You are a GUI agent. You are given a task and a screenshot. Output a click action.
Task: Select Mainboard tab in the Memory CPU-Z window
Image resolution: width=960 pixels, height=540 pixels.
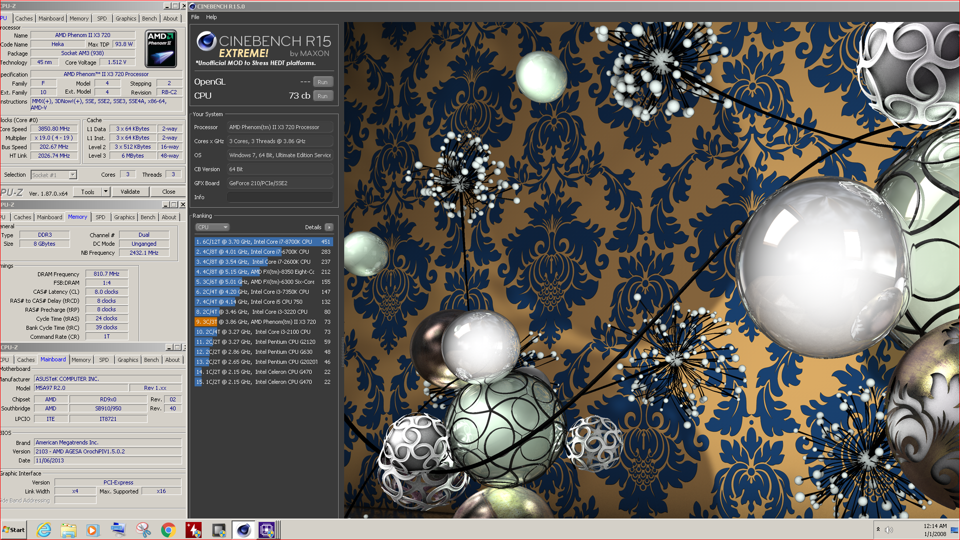(50, 217)
